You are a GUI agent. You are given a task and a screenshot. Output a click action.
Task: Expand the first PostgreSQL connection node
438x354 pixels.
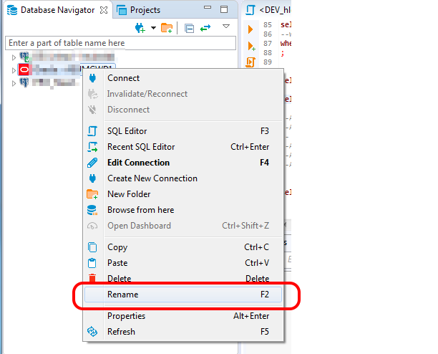coord(14,57)
